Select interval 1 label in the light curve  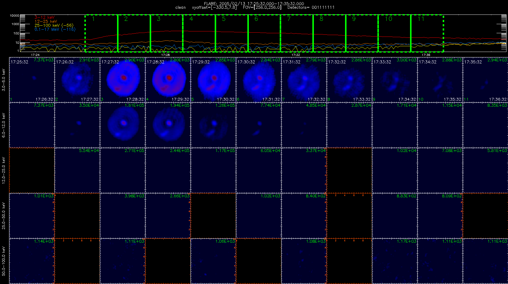click(x=93, y=19)
